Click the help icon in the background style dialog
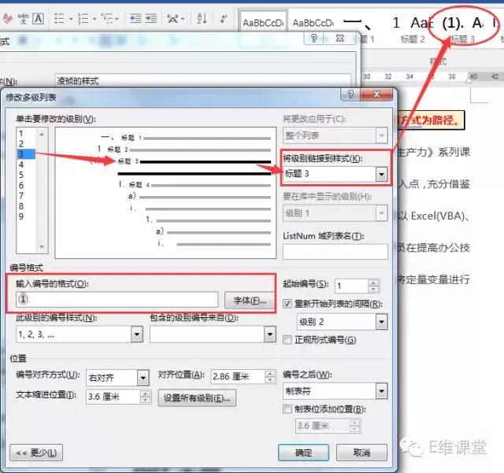The image size is (504, 473). pos(314,39)
